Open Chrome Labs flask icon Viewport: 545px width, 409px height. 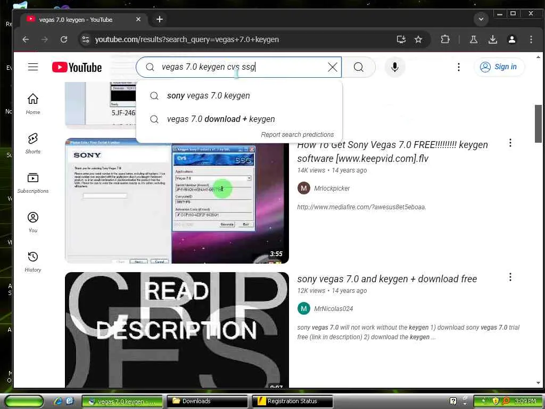(x=473, y=39)
